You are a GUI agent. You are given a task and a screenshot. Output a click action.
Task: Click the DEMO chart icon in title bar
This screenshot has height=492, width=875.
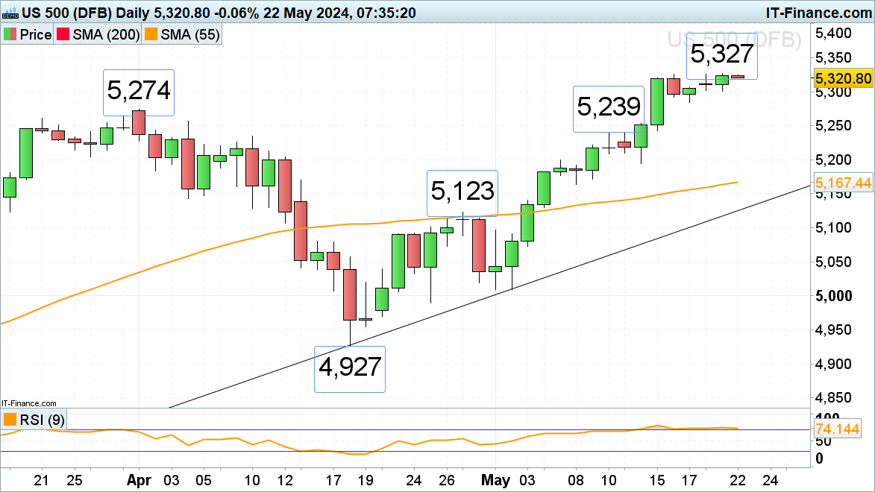(9, 13)
